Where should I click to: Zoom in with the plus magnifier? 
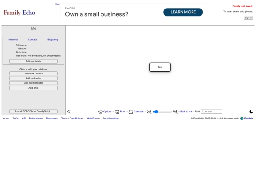tap(175, 112)
